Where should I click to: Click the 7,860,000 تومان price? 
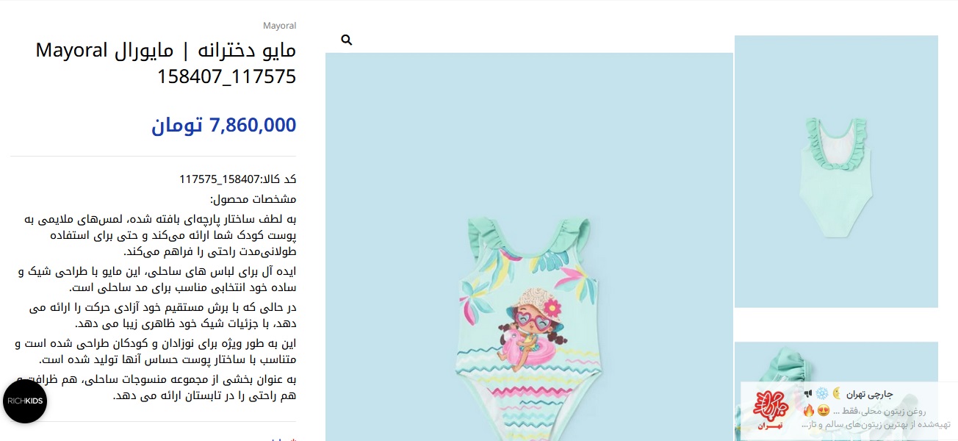click(x=224, y=126)
